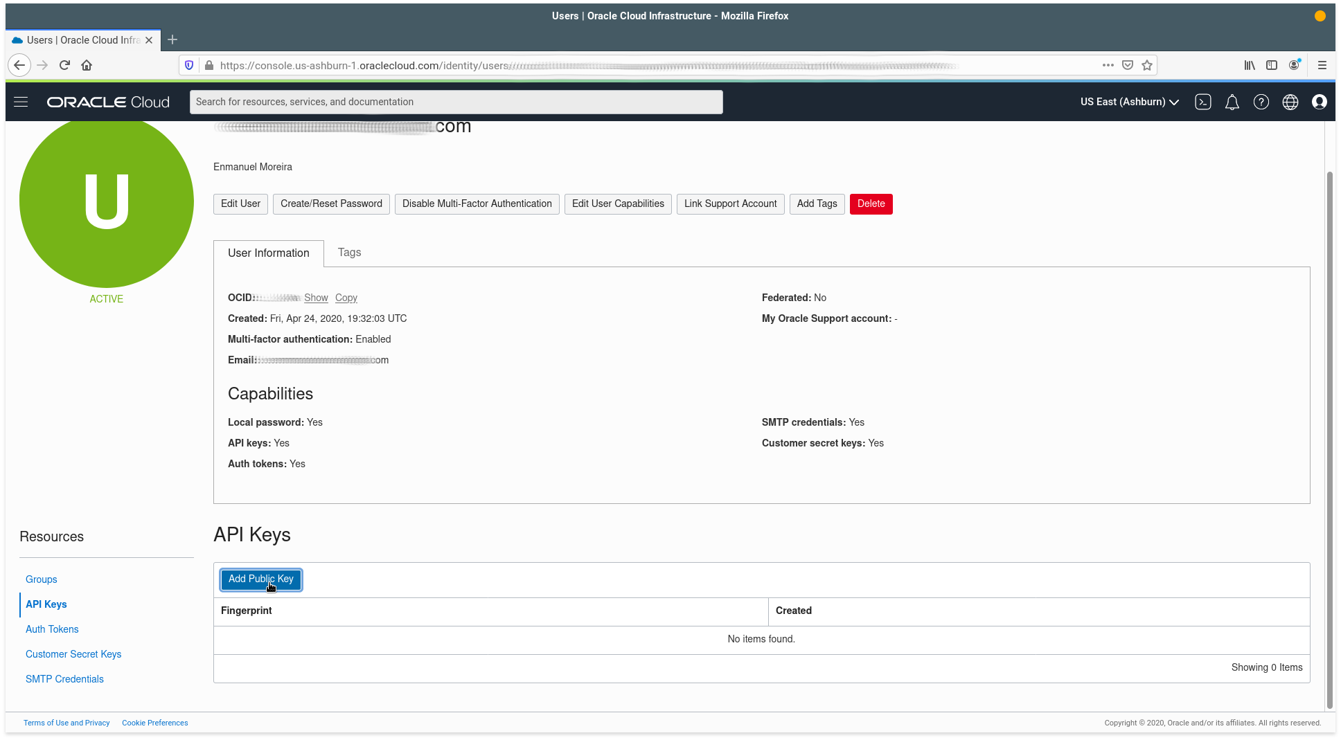The image size is (1341, 740).
Task: Open the Oracle Cloud hamburger navigation menu
Action: tap(21, 102)
